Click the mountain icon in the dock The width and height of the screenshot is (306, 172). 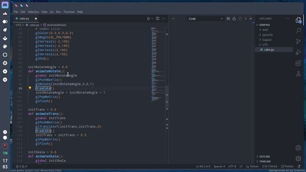[5, 13]
